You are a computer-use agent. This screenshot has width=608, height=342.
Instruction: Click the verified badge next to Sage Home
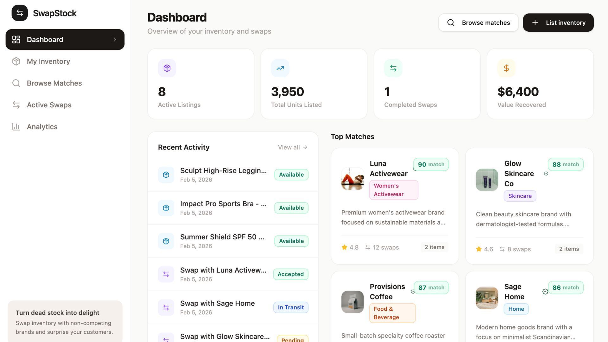tap(545, 292)
